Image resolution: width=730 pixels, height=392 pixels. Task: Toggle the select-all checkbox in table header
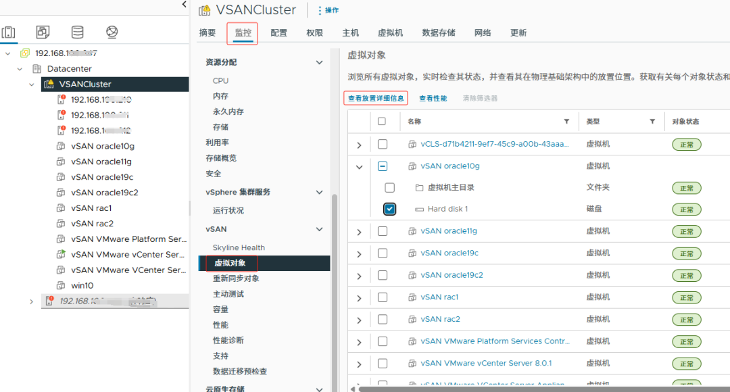coord(382,122)
